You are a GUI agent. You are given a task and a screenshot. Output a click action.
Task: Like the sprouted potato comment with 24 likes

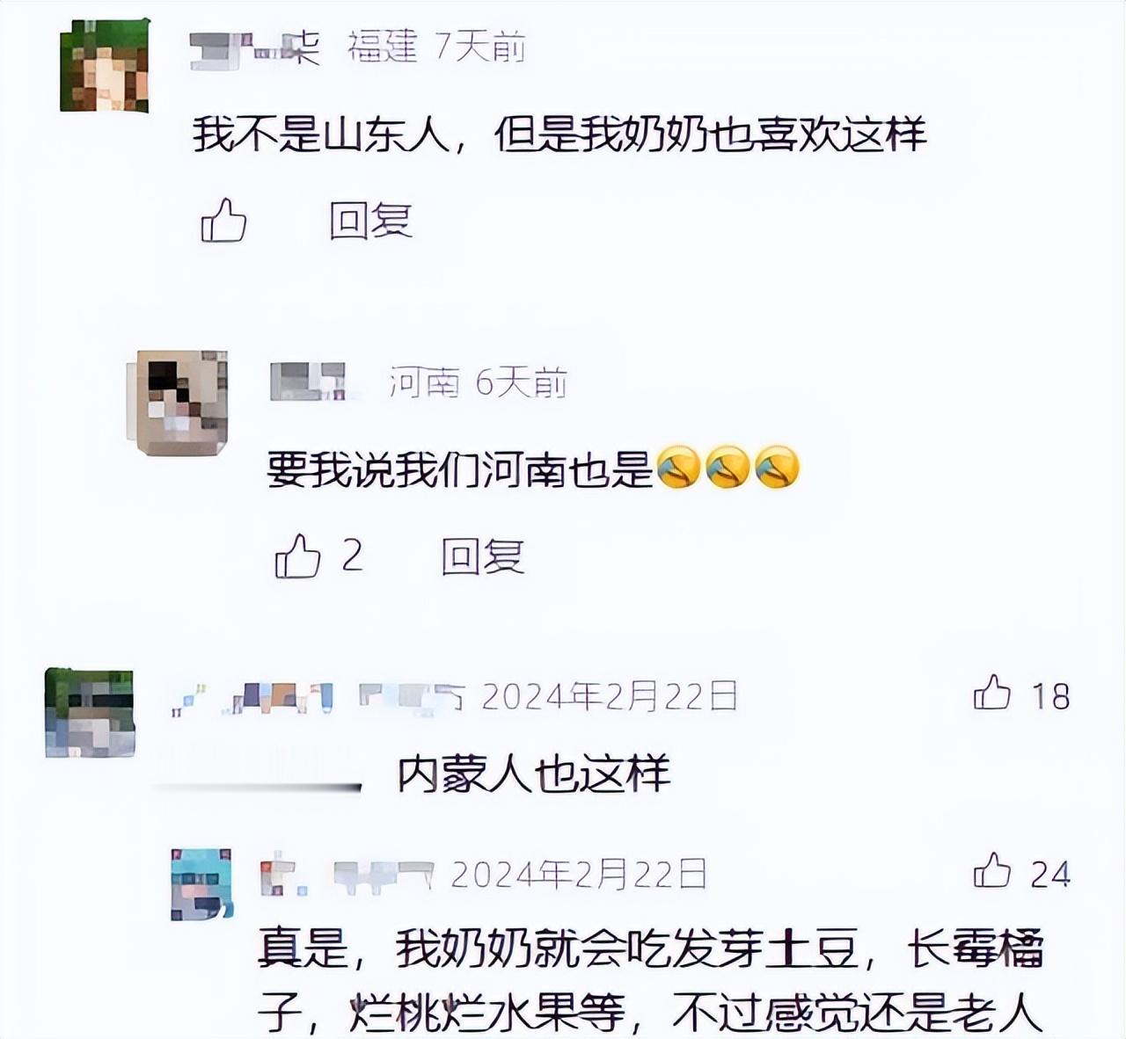(x=992, y=871)
